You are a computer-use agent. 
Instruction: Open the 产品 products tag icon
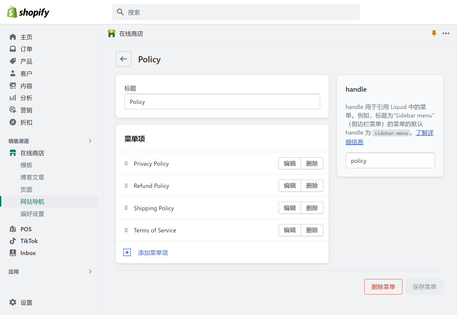[x=13, y=61]
